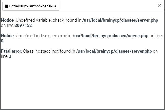This screenshot has height=110, width=165.
Task: Click the server.php path in second notice
Action: [111, 36]
